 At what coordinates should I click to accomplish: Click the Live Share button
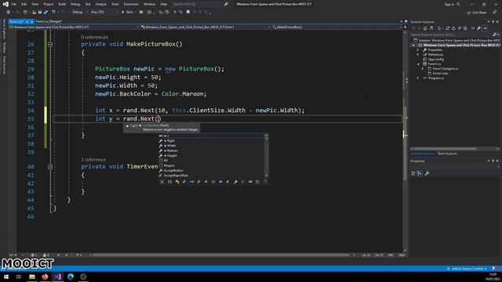(x=477, y=13)
